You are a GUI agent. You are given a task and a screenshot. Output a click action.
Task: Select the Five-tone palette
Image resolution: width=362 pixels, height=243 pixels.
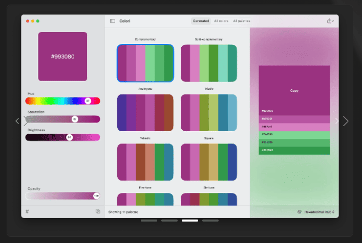coord(145,199)
